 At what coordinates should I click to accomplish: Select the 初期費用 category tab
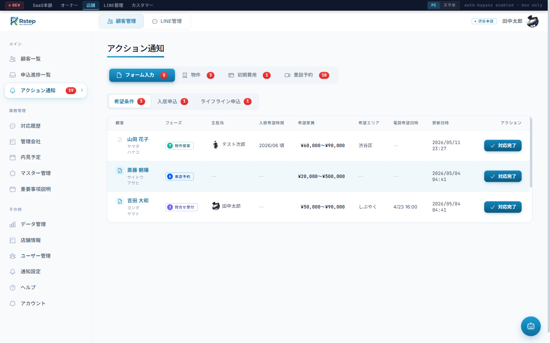[x=249, y=75]
